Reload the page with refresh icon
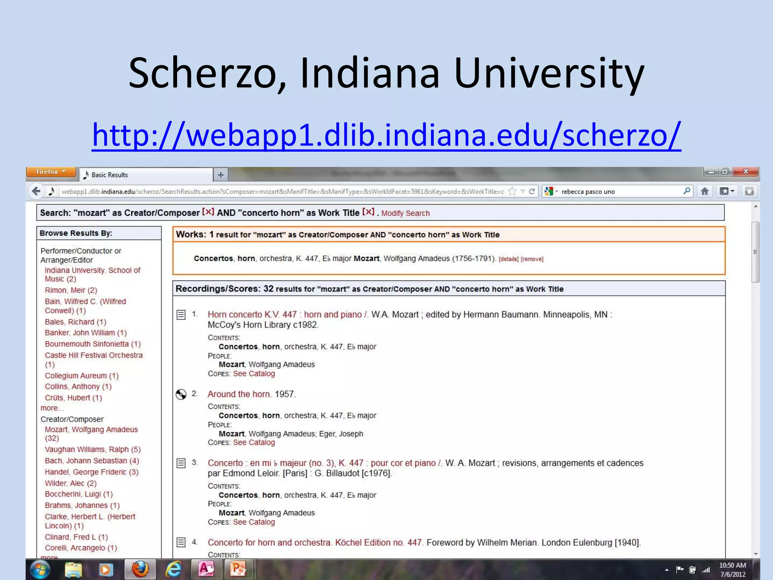 pos(532,191)
